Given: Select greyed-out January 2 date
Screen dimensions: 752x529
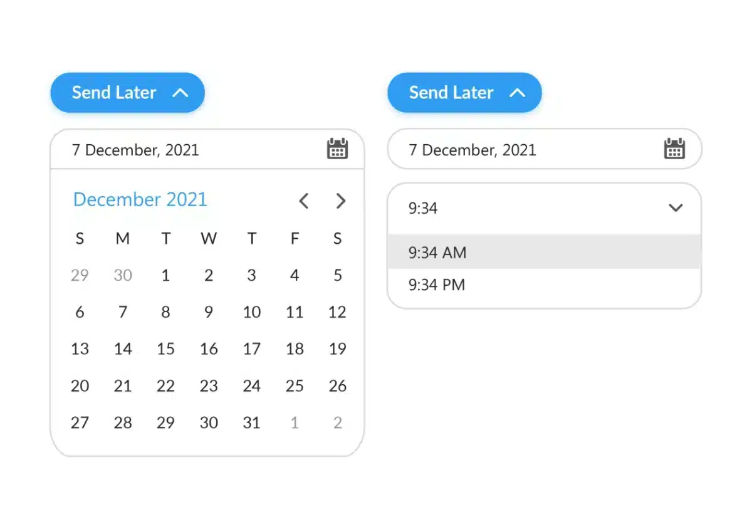Looking at the screenshot, I should tap(338, 423).
